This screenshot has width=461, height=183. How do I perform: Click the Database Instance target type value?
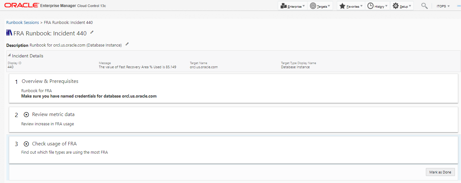pos(295,67)
